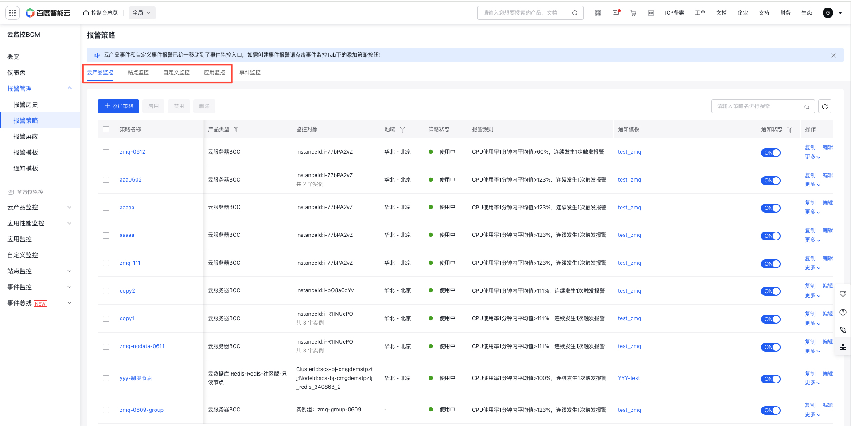Image resolution: width=851 pixels, height=426 pixels.
Task: Click the heart feedback icon on right edge
Action: pos(843,294)
